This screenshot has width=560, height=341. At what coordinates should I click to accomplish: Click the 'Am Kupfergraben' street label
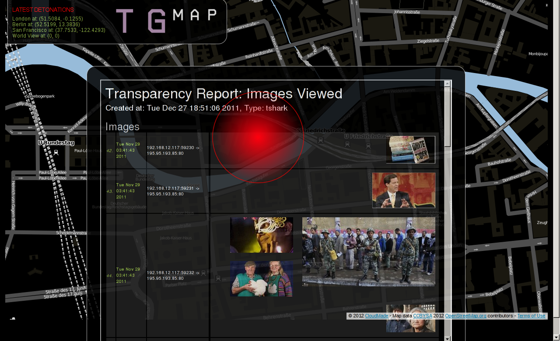point(486,115)
